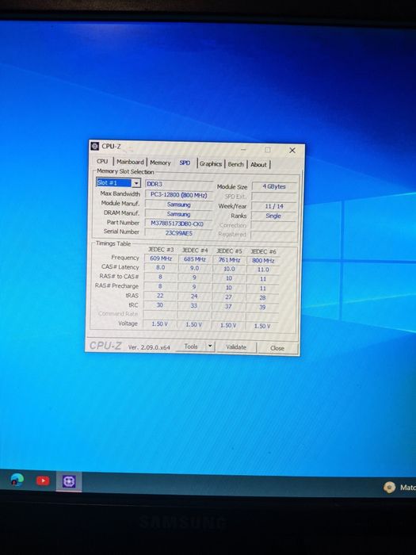Click the DDR3 memory type field

[x=178, y=184]
